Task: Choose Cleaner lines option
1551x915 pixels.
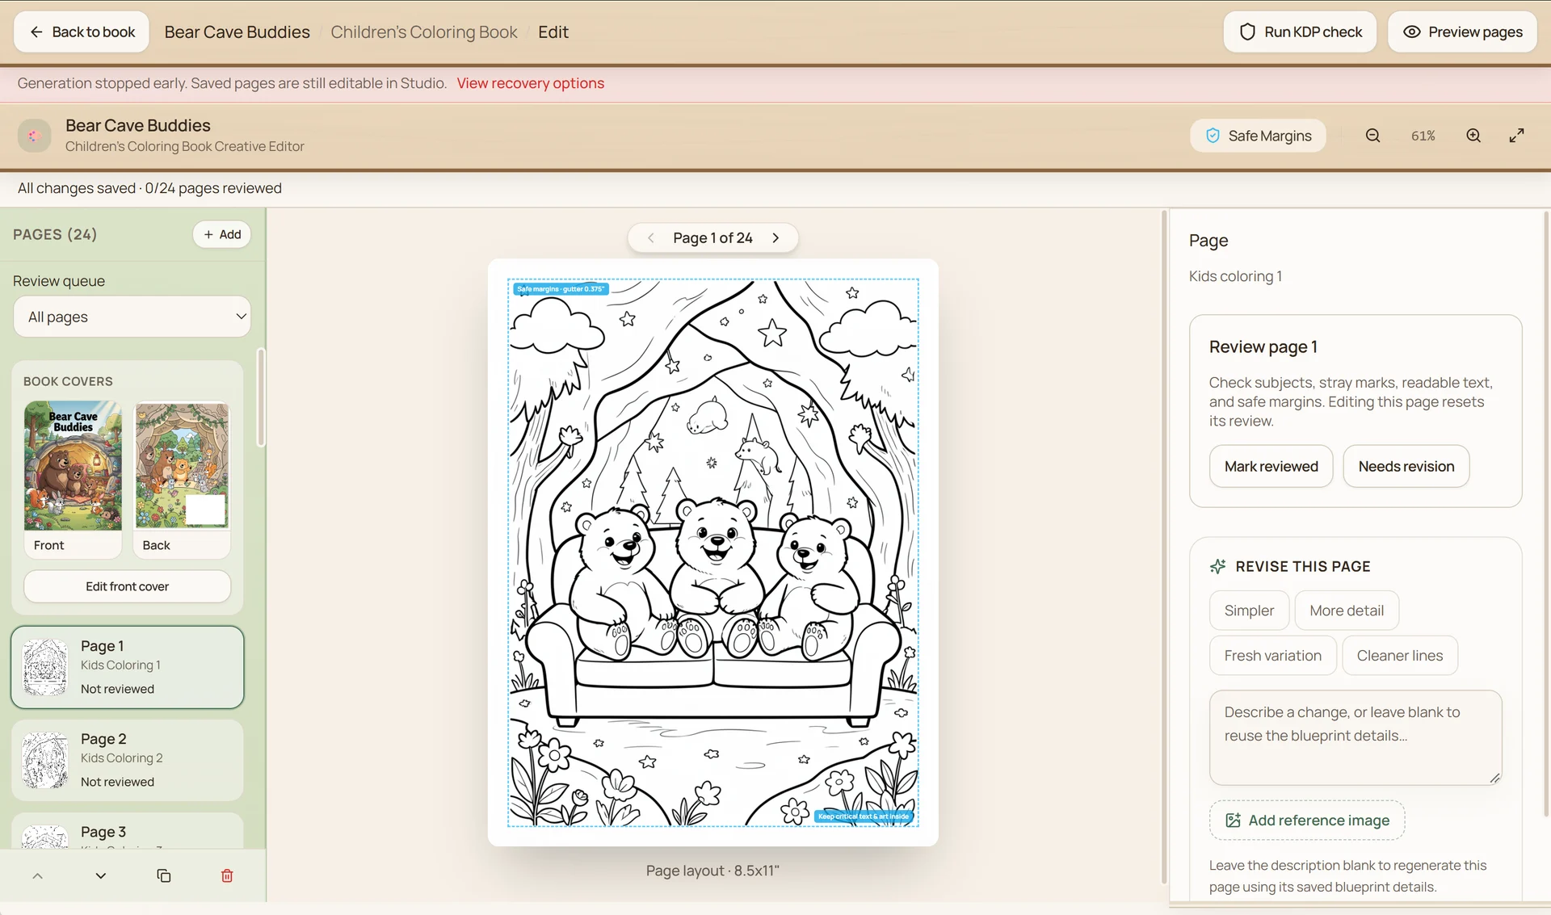Action: click(1399, 656)
